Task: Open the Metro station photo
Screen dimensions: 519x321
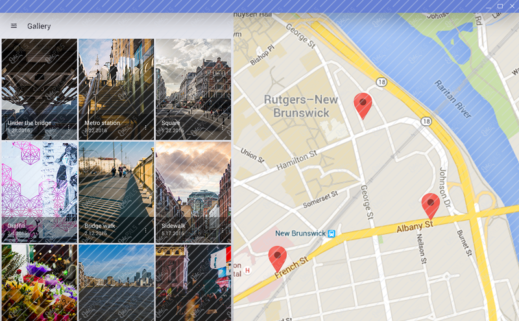Action: 116,89
